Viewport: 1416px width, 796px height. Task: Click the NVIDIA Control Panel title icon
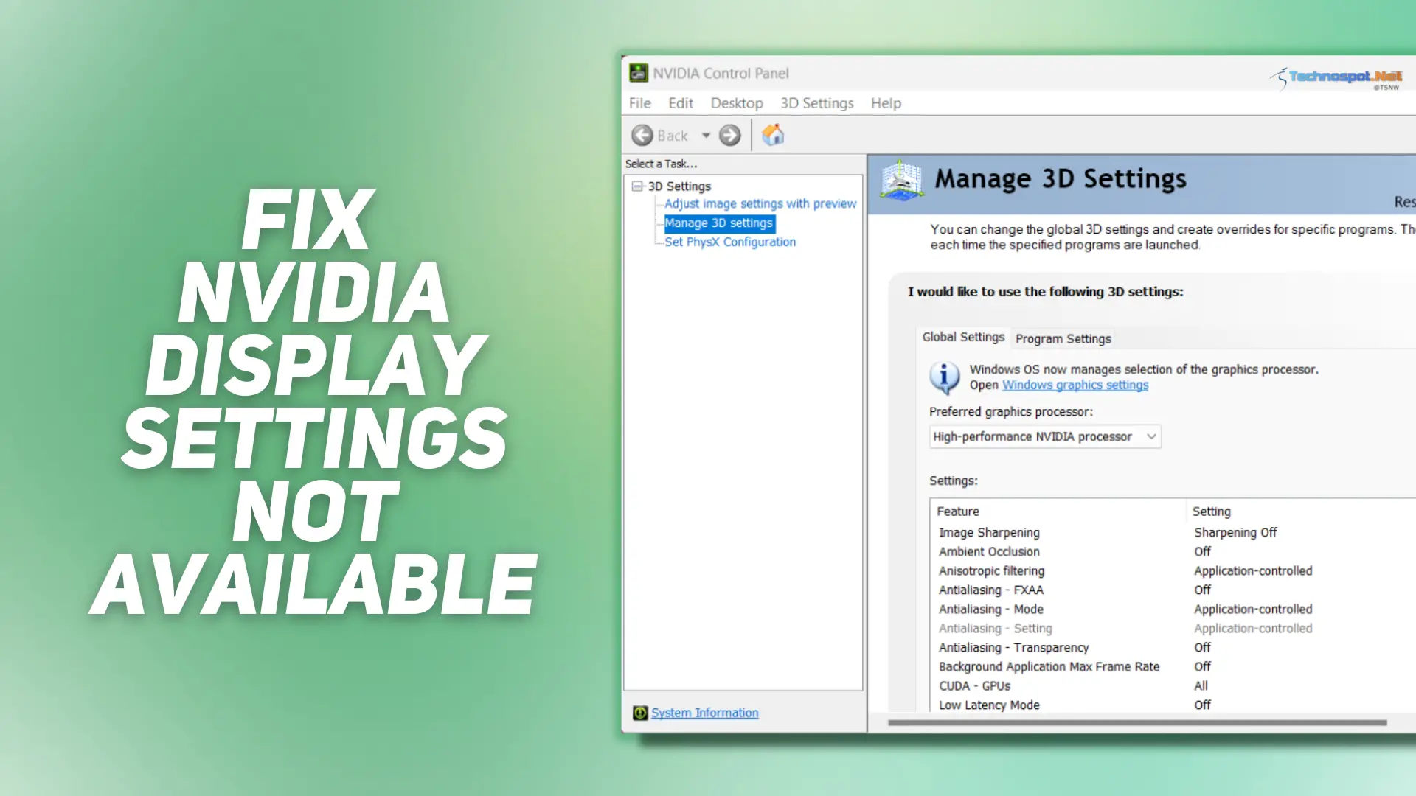[638, 73]
